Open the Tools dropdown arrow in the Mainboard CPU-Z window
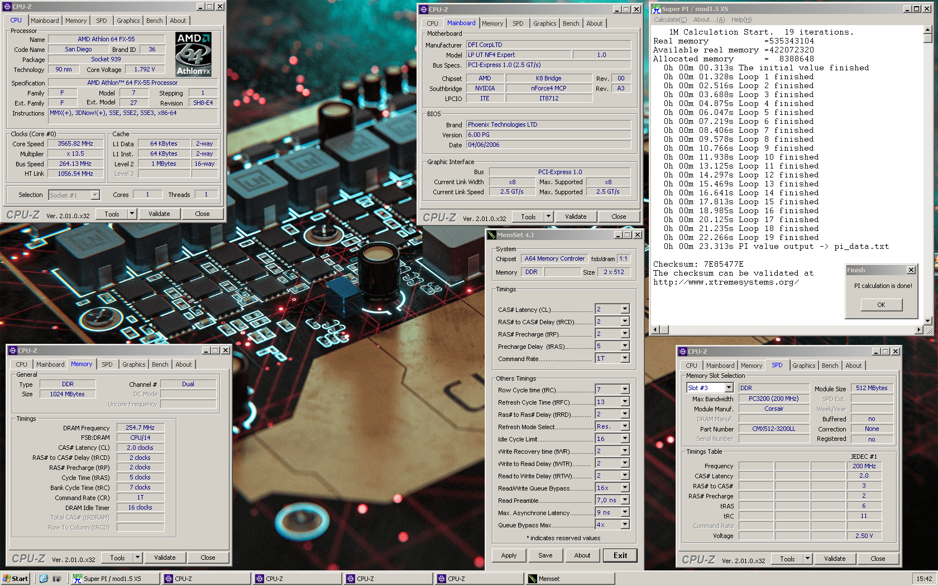 [x=548, y=217]
